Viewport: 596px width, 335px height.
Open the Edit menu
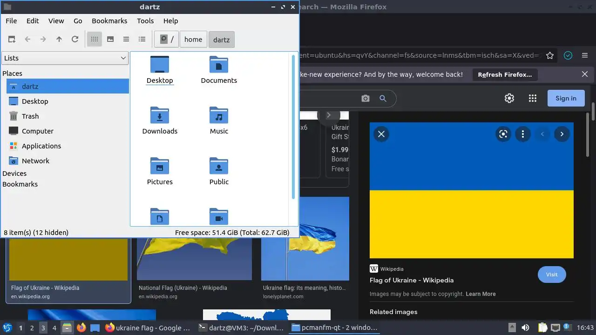pyautogui.click(x=33, y=21)
